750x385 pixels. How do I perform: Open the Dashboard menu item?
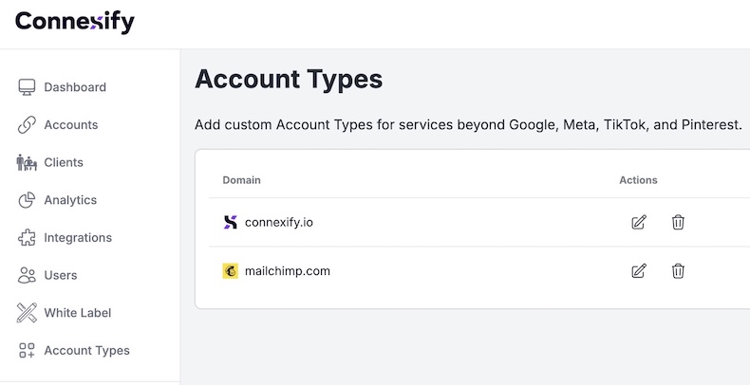(x=74, y=87)
